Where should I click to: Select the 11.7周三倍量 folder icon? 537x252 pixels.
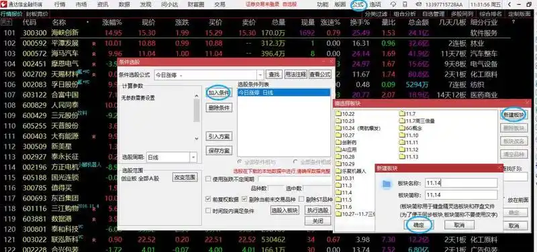tap(402, 121)
